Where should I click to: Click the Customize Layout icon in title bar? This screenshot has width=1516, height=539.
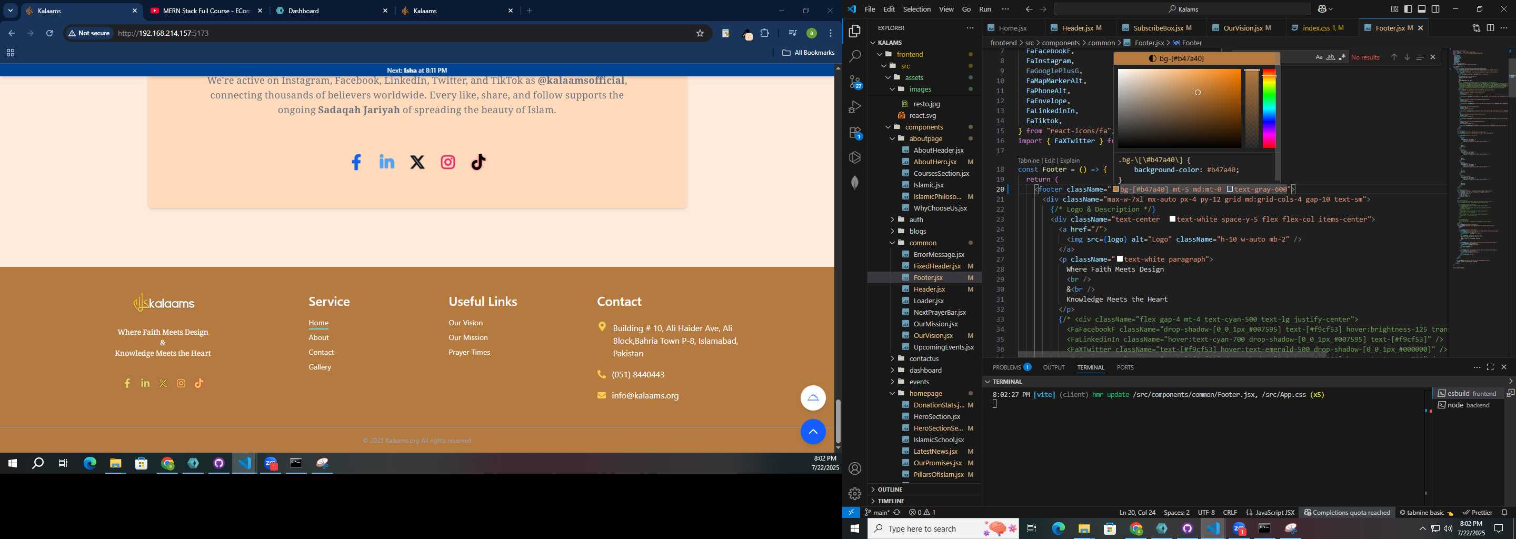[1394, 9]
